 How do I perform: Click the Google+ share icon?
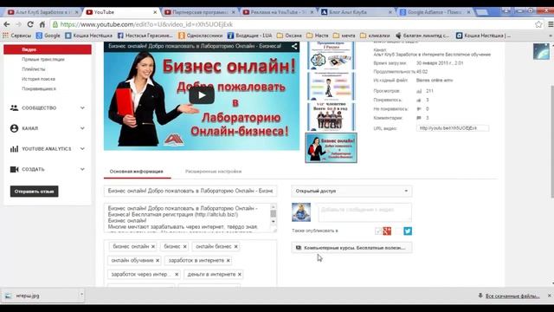pyautogui.click(x=387, y=231)
